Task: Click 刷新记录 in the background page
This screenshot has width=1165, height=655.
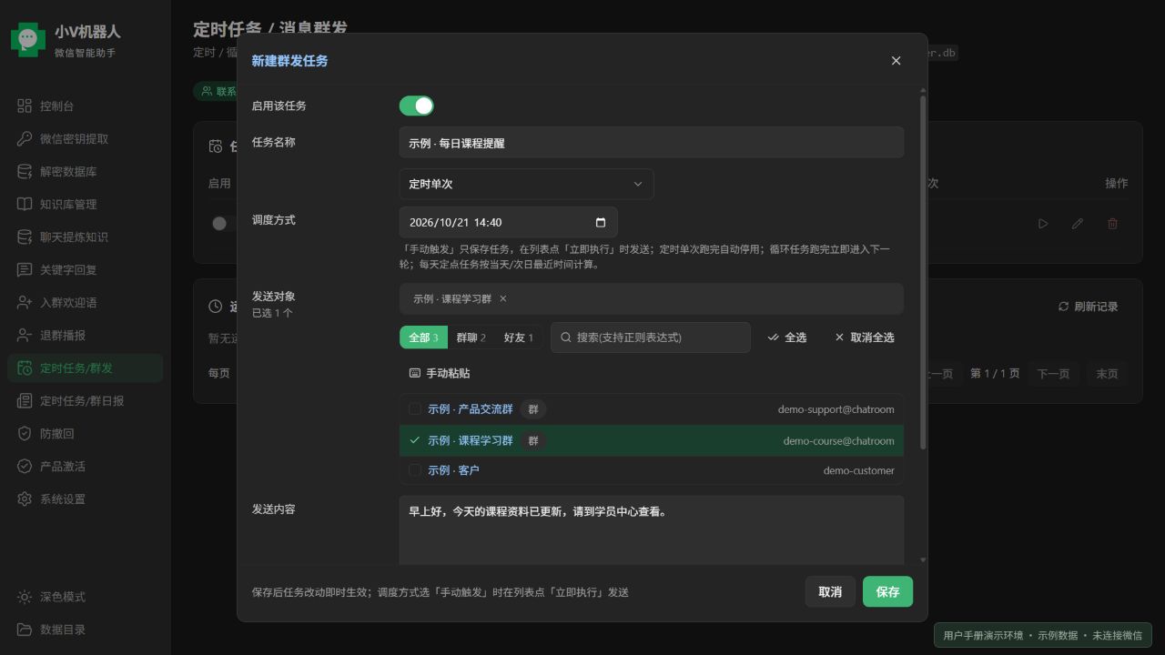Action: click(1088, 307)
